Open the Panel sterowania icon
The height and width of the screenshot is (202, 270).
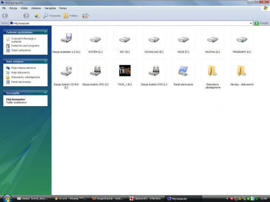click(183, 71)
